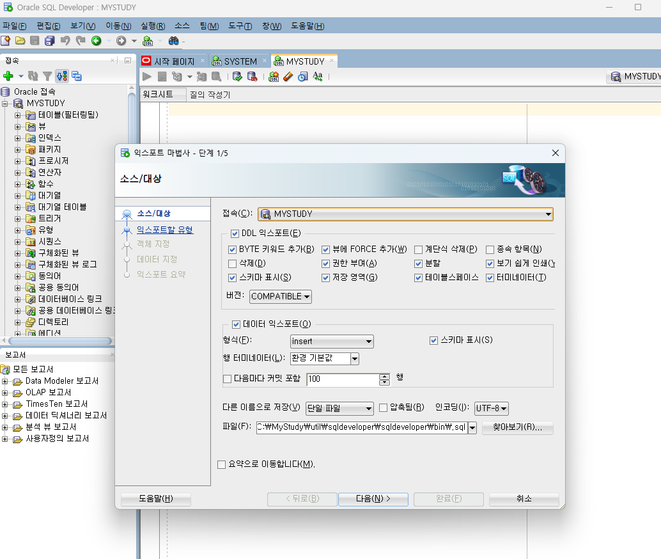Click the 다음(N) > button

(373, 499)
